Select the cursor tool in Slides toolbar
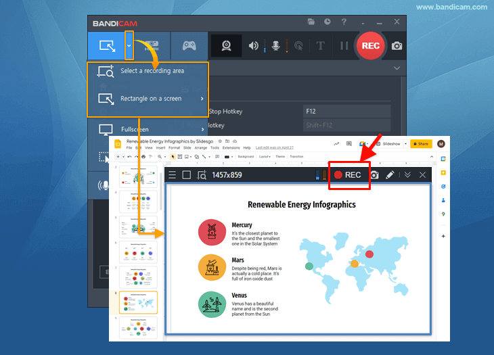The height and width of the screenshot is (355, 494). (173, 157)
